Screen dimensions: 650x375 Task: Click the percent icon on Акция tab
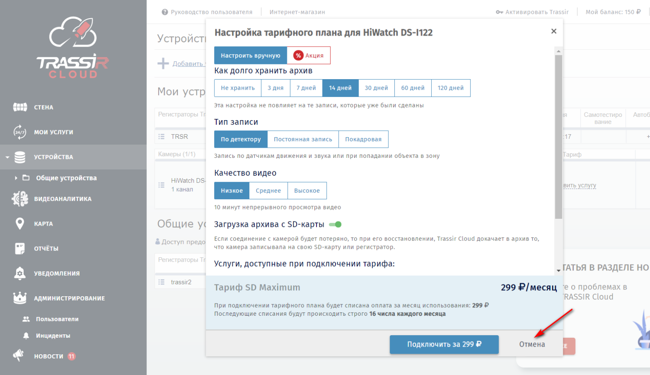pos(298,55)
